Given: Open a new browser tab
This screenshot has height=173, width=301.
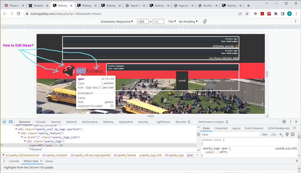Looking at the screenshot, I should coord(248,5).
